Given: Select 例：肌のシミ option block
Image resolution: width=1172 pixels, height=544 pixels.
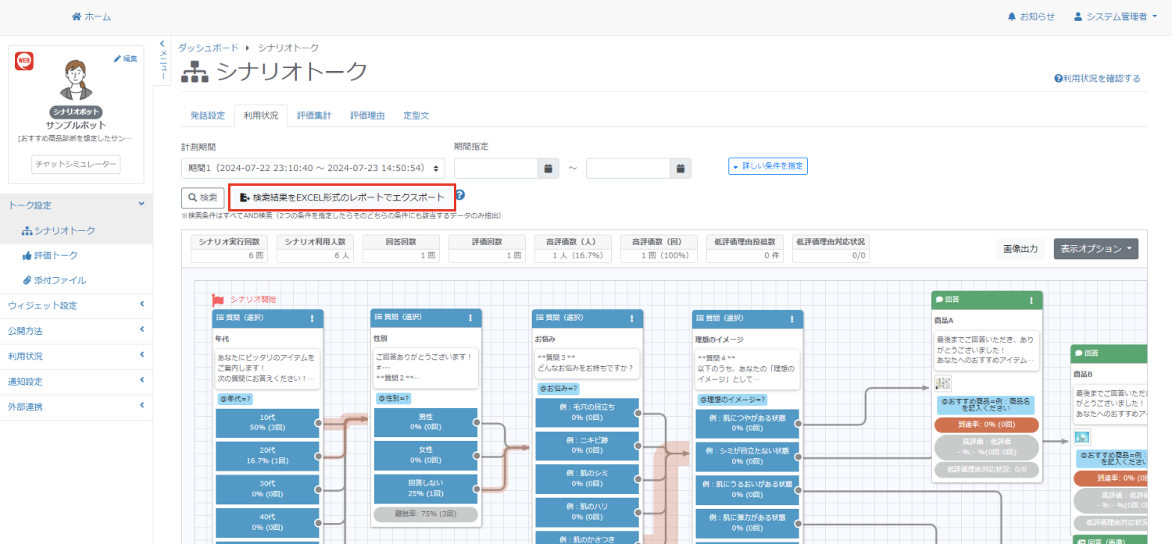Looking at the screenshot, I should pos(587,478).
